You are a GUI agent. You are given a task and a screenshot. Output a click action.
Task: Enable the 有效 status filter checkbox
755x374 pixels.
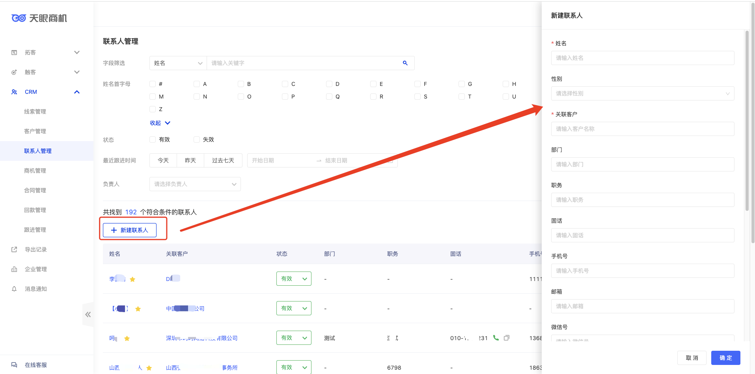coord(153,140)
